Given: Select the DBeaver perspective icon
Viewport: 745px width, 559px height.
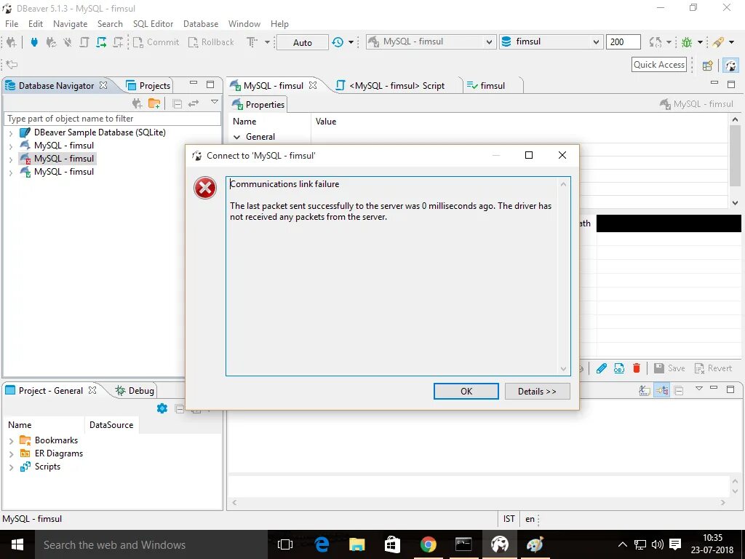Looking at the screenshot, I should click(730, 65).
